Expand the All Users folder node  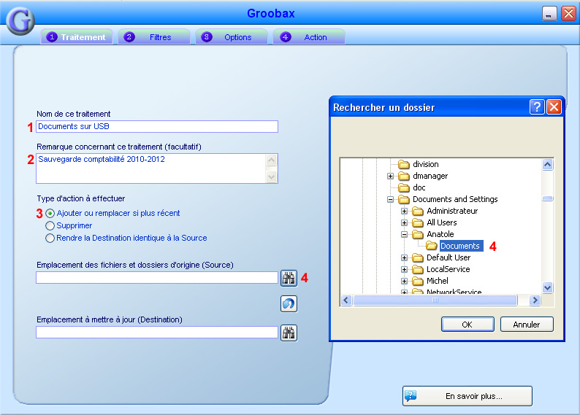click(405, 223)
